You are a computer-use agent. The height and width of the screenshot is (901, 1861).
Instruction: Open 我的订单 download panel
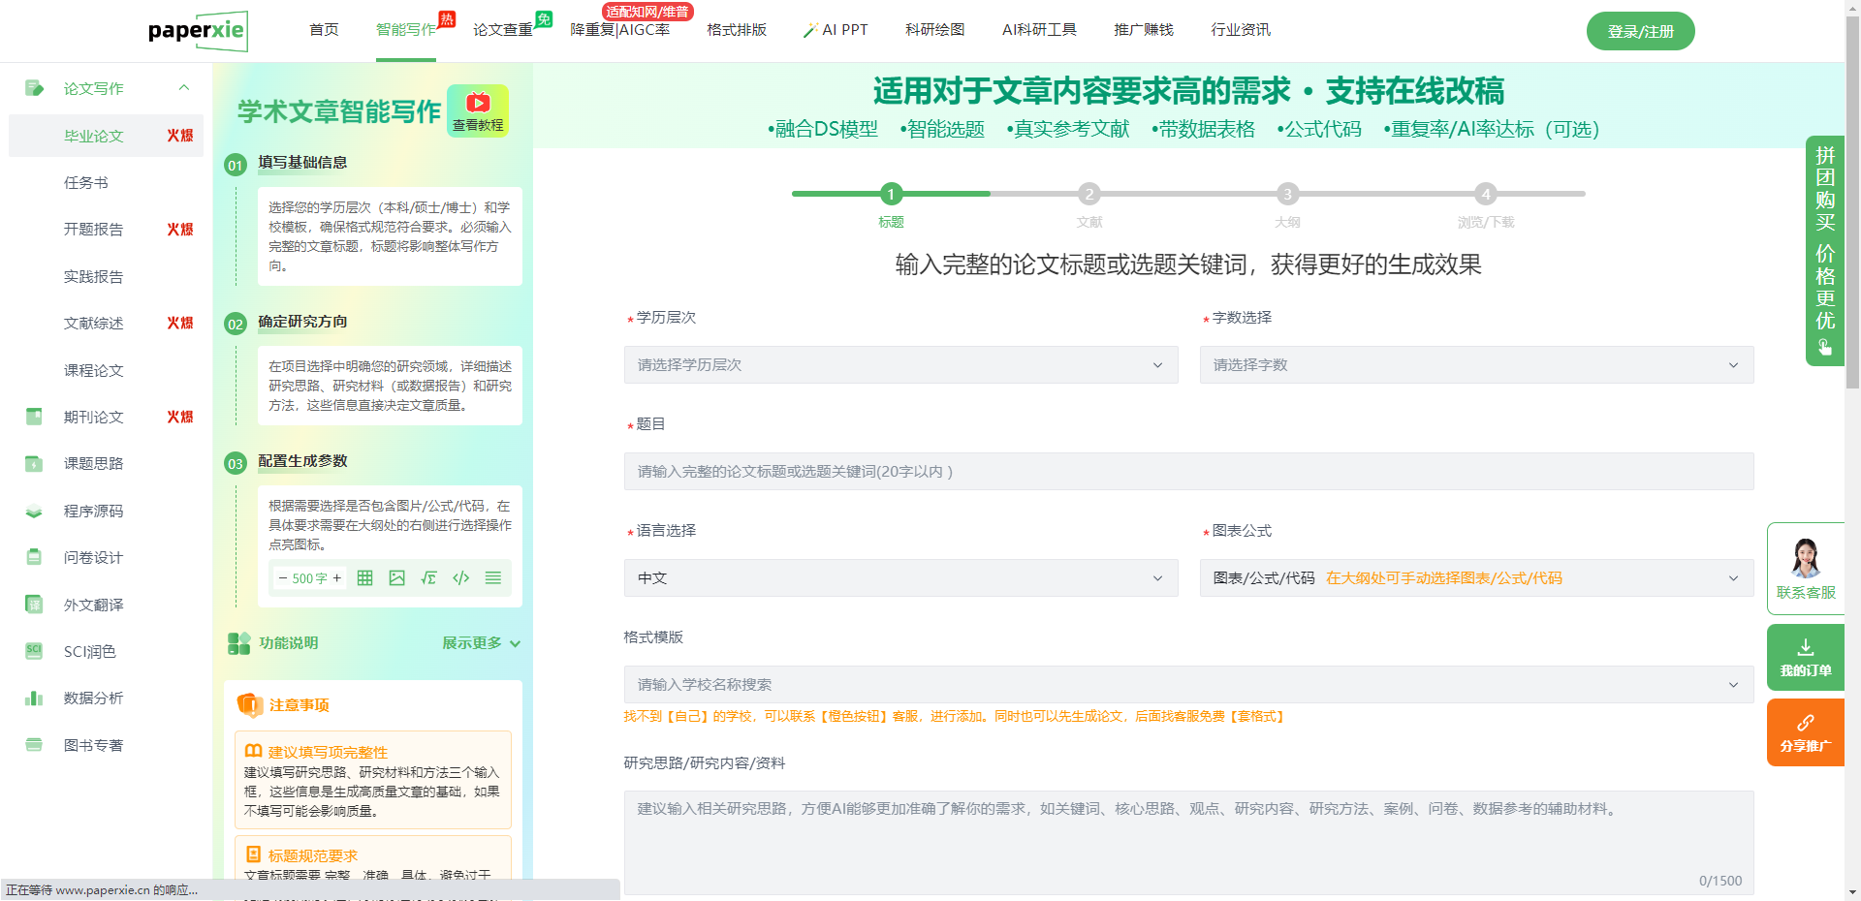1805,657
